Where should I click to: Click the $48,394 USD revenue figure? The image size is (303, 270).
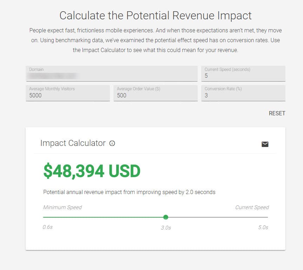click(x=91, y=171)
